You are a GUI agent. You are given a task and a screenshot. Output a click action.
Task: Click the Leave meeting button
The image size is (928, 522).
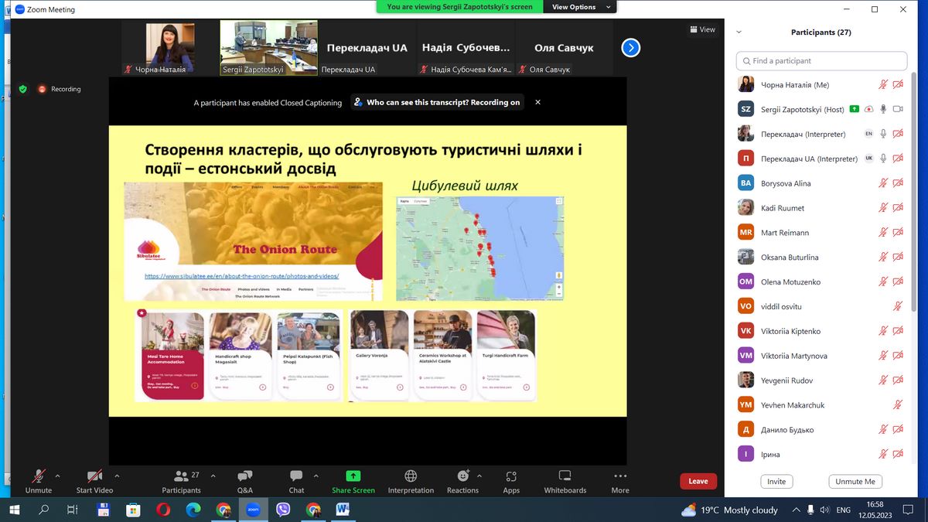pos(698,481)
